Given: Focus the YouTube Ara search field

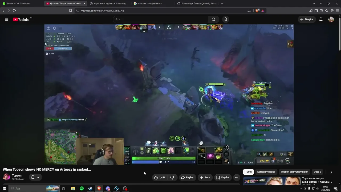Looking at the screenshot, I should [x=160, y=19].
